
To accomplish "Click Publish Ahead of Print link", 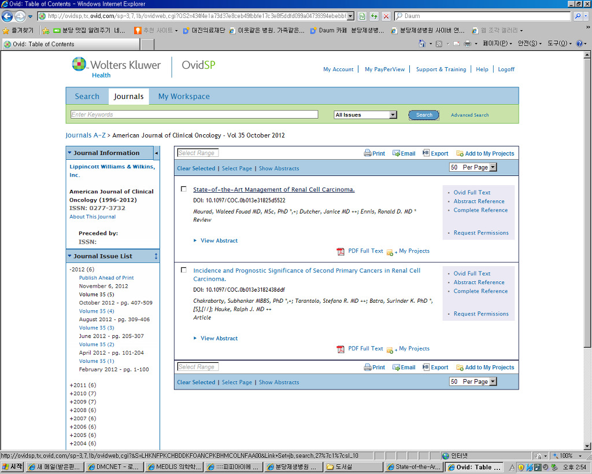I will [106, 278].
